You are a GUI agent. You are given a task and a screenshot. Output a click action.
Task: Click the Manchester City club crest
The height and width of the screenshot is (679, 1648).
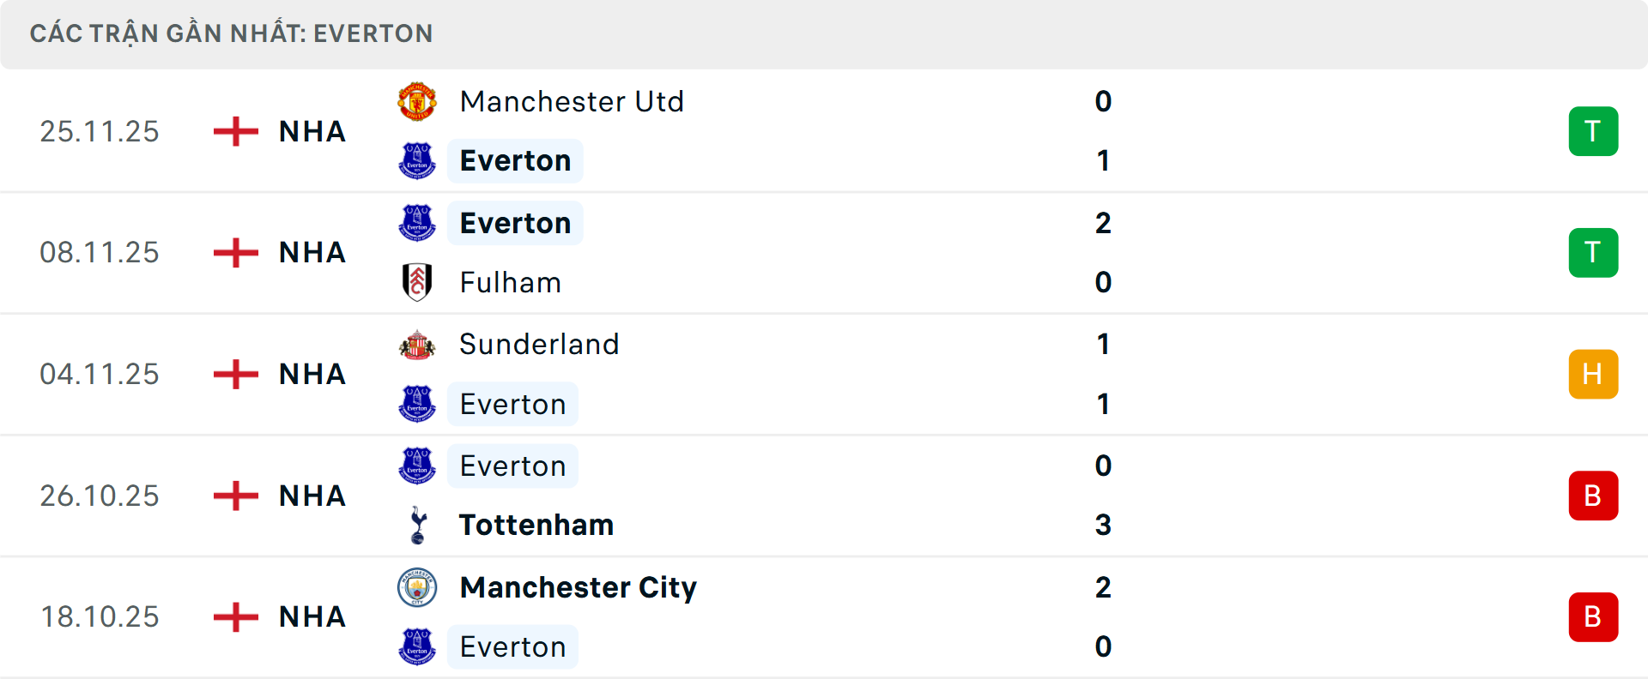point(417,588)
